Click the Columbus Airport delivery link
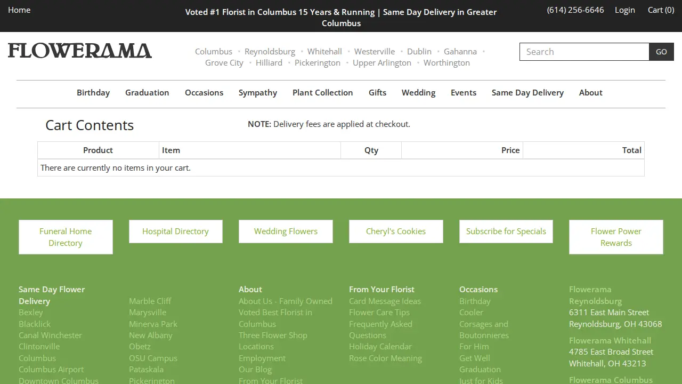This screenshot has height=384, width=682. point(51,370)
